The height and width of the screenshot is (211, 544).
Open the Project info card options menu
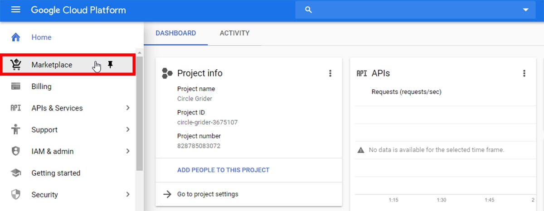(x=330, y=73)
